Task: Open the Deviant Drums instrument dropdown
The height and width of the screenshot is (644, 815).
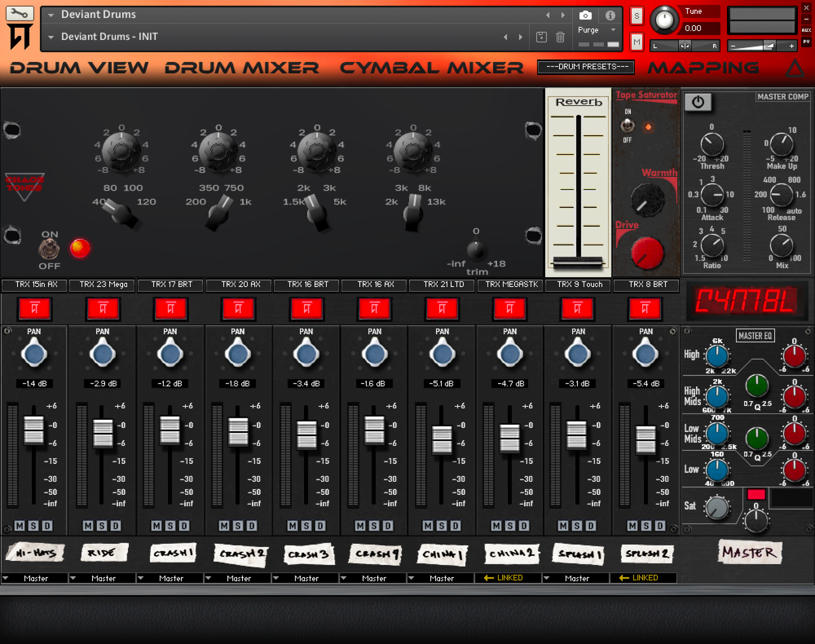Action: 51,15
